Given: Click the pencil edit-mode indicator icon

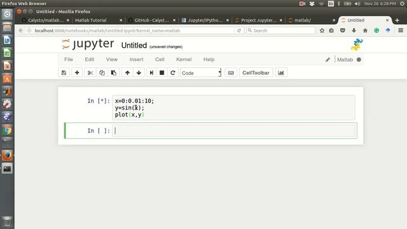Looking at the screenshot, I should point(328,60).
